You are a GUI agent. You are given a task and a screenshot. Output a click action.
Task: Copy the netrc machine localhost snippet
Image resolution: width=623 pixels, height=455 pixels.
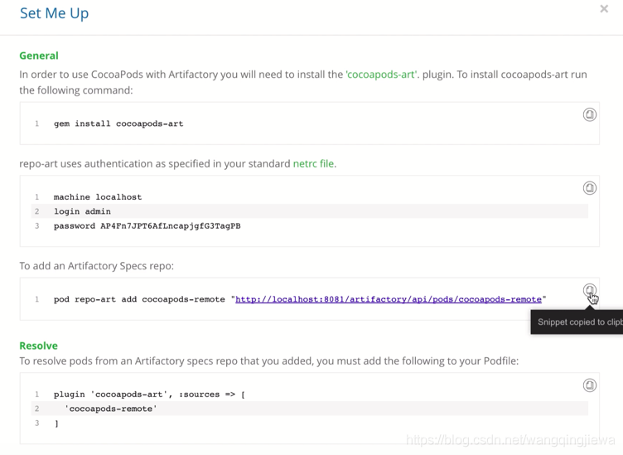click(589, 187)
